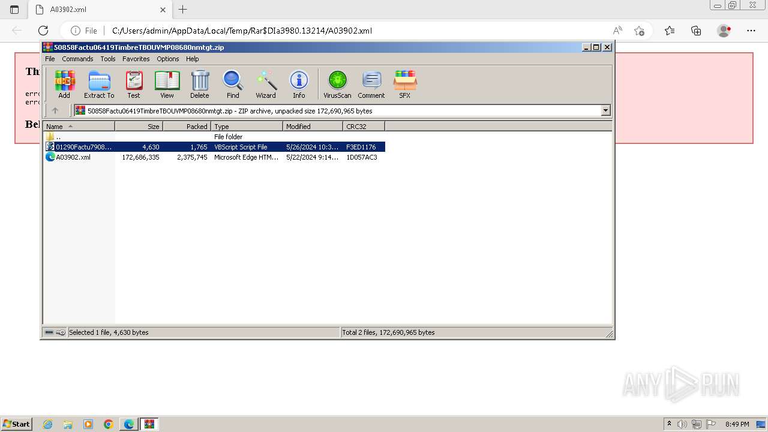Open the View file tool
The height and width of the screenshot is (432, 768).
pos(167,85)
